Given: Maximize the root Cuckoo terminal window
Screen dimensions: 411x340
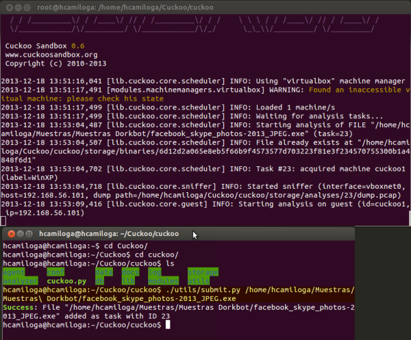Looking at the screenshot, I should 27,8.
